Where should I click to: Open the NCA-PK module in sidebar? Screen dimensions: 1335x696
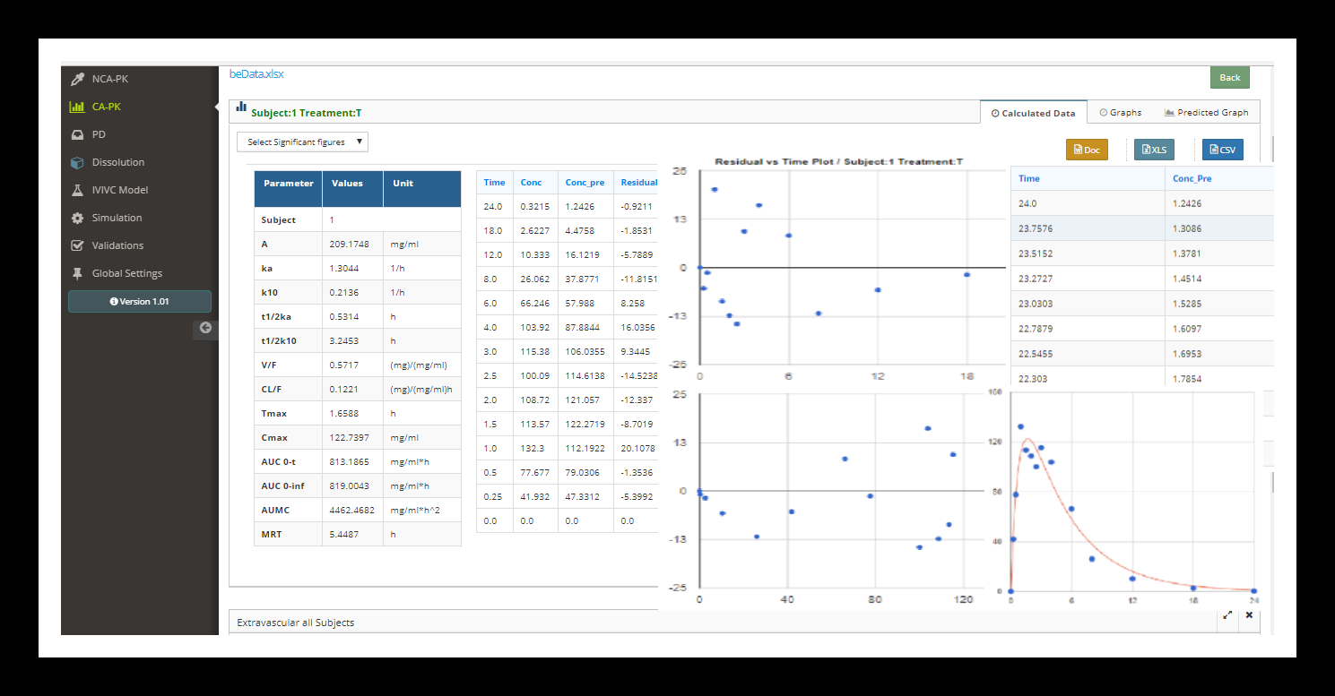pos(109,79)
